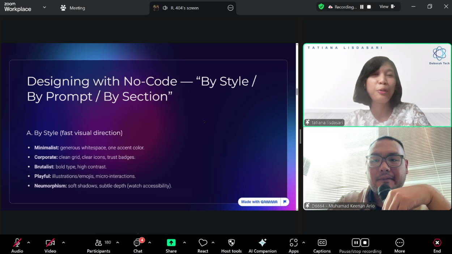Screen dimensions: 452x254
Task: Expand the Zoom Workplace dropdown chevron
Action: point(44,7)
